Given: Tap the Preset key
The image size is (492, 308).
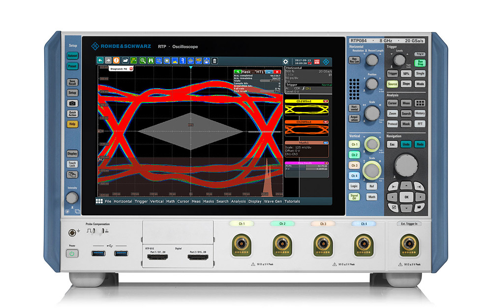Looking at the screenshot, I should click(72, 66).
